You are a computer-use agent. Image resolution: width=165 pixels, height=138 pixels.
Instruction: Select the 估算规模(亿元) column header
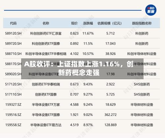tap(110, 23)
